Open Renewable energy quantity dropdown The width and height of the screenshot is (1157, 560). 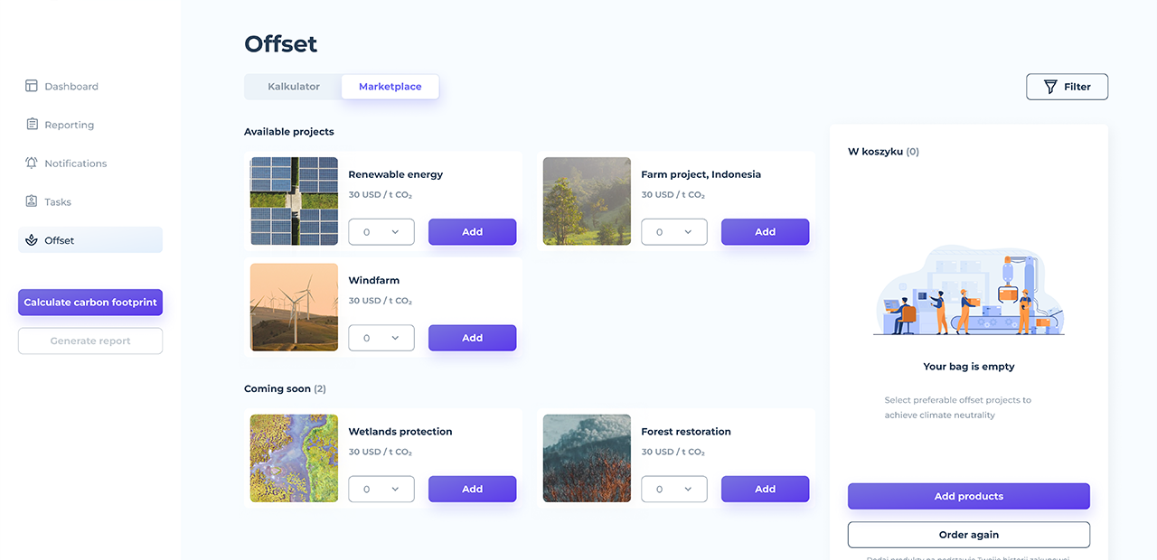tap(381, 232)
